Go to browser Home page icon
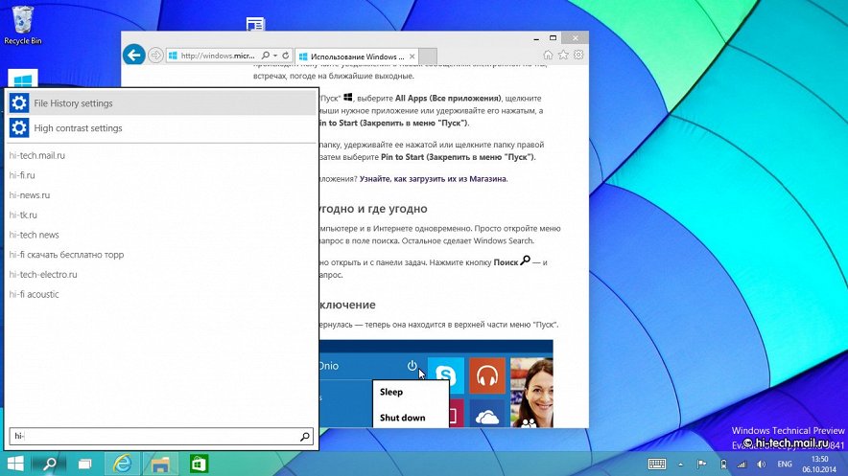The image size is (848, 476). (x=548, y=56)
